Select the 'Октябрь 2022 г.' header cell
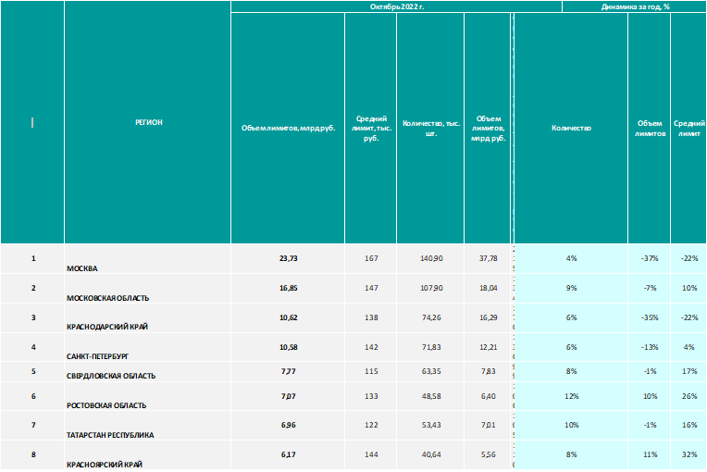The height and width of the screenshot is (472, 707). [396, 6]
